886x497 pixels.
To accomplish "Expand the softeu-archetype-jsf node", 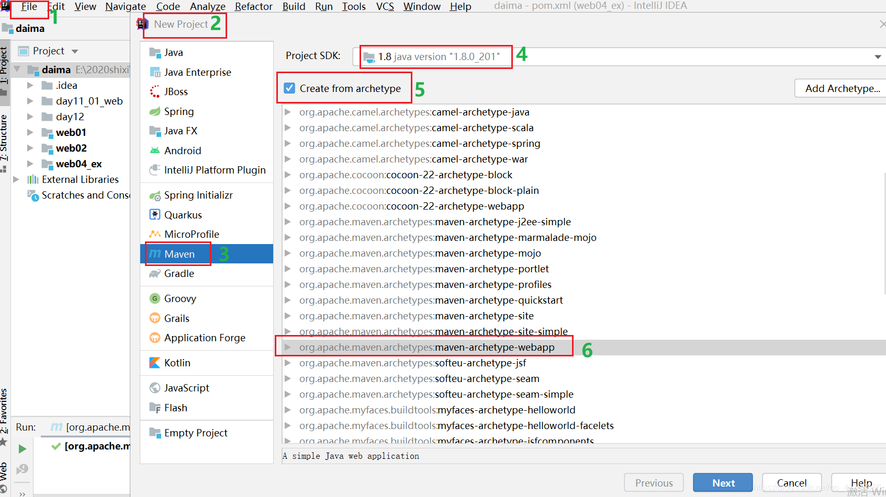I will click(x=288, y=363).
